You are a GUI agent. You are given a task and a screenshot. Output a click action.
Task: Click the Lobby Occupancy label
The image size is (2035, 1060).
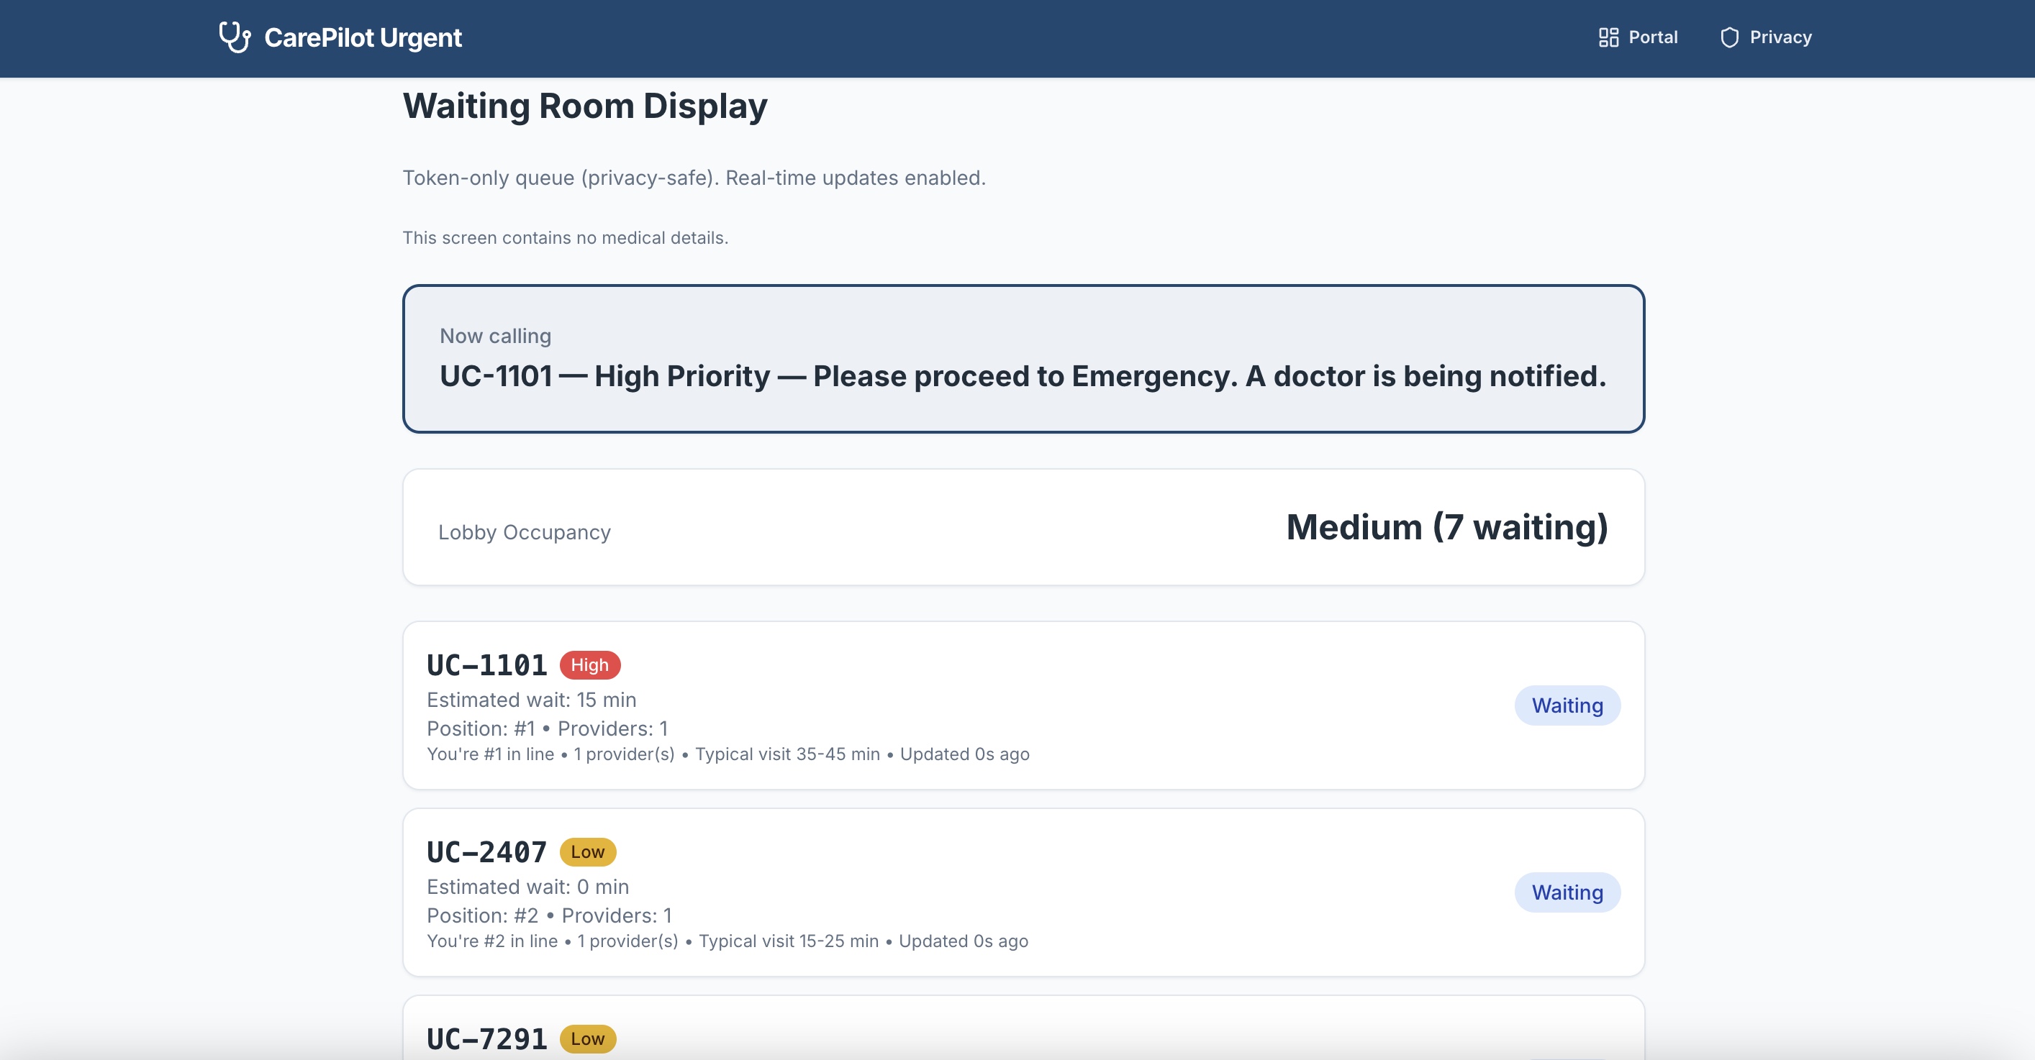click(x=524, y=532)
